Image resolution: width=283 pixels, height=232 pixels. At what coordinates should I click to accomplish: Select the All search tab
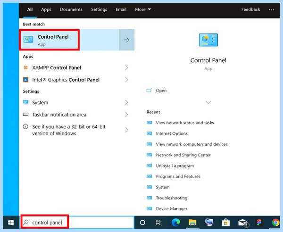coord(30,9)
